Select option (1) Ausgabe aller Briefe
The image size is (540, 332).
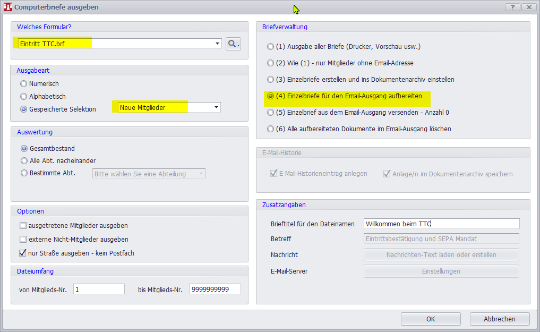271,47
